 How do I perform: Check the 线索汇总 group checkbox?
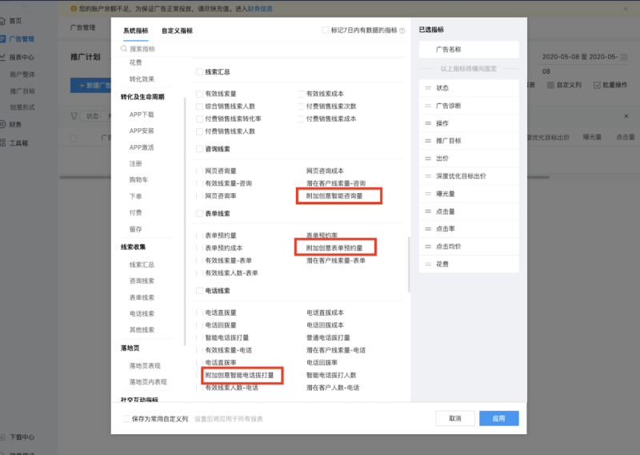click(x=199, y=72)
